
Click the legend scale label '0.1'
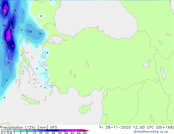(3, 133)
